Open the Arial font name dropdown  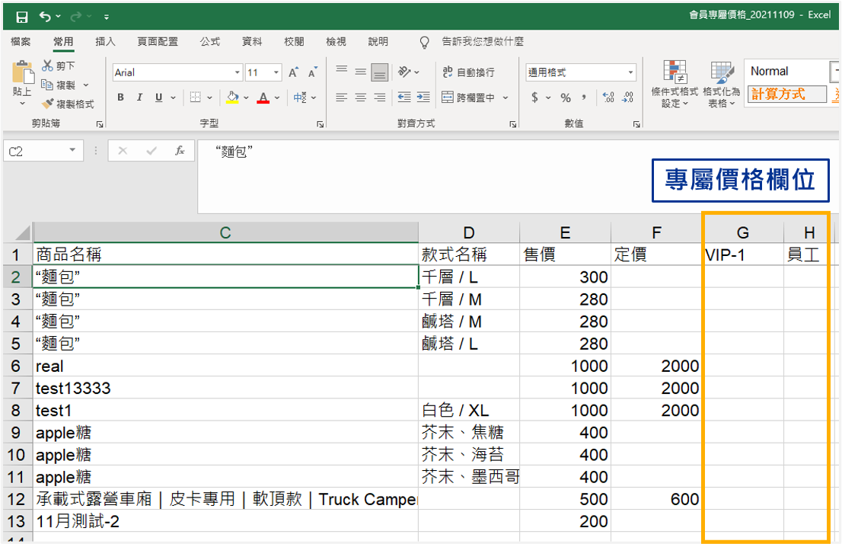coord(238,73)
